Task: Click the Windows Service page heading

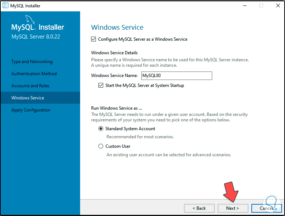Action: pyautogui.click(x=117, y=27)
